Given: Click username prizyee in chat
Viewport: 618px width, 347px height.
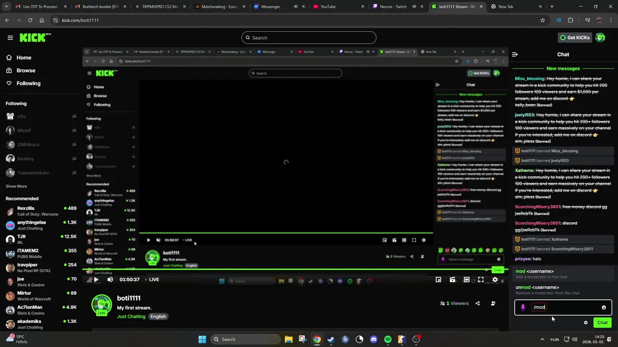Looking at the screenshot, I should pyautogui.click(x=523, y=259).
